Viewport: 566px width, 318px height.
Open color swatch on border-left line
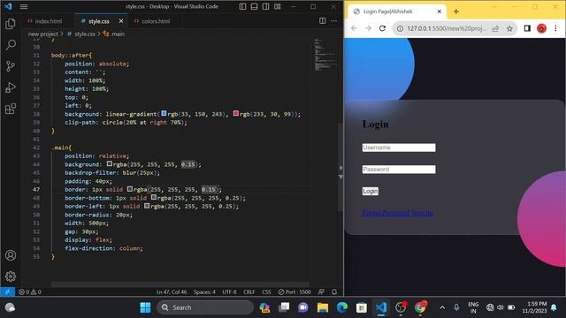(x=147, y=206)
